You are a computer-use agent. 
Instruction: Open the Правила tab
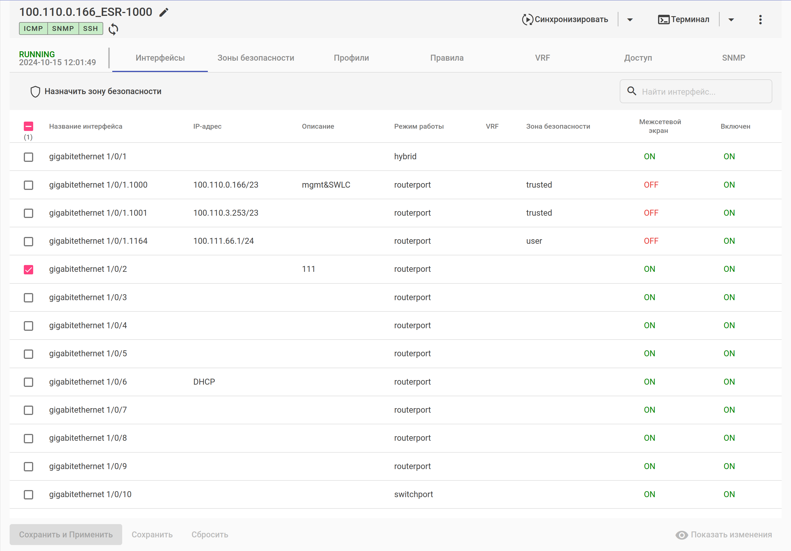(447, 58)
